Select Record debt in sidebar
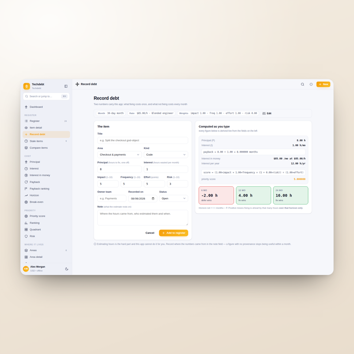Viewport: 354px width, 354px height. click(x=46, y=135)
